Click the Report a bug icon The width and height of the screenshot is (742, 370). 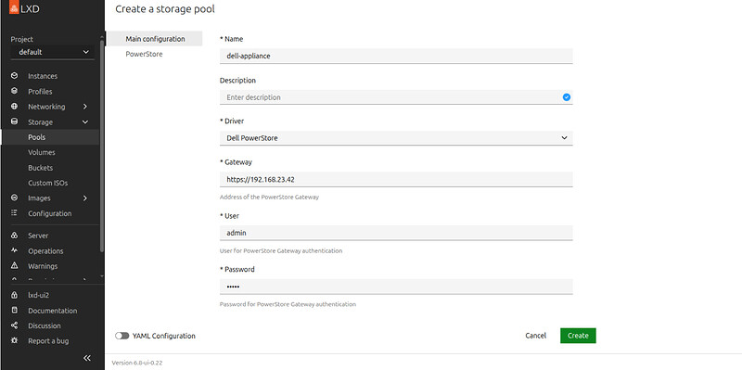pos(14,340)
